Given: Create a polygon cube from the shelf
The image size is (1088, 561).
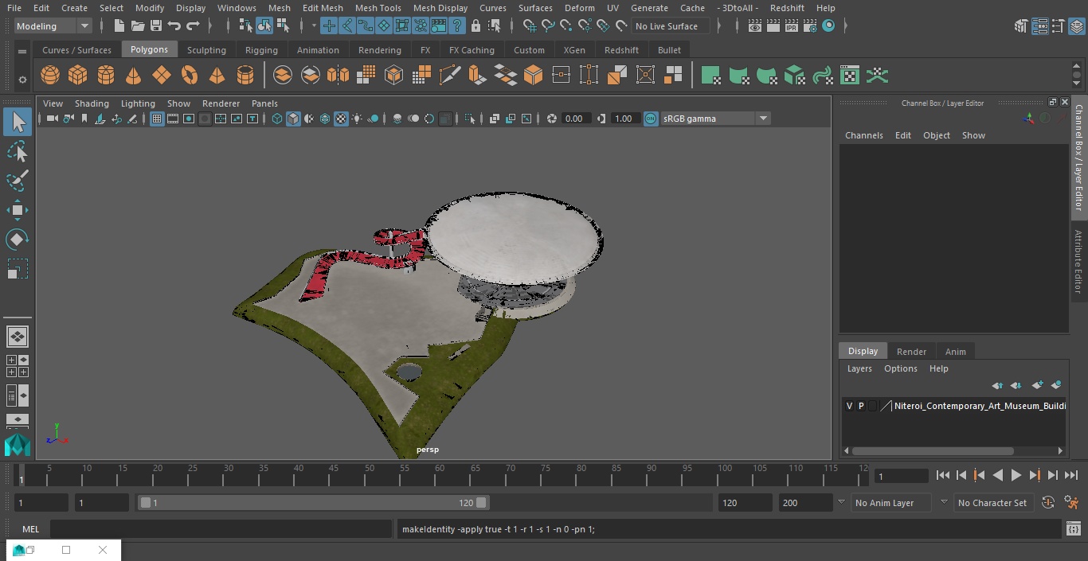Looking at the screenshot, I should tap(78, 76).
